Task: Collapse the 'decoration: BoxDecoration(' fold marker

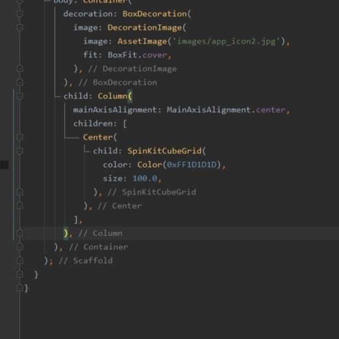Action: tap(20, 14)
